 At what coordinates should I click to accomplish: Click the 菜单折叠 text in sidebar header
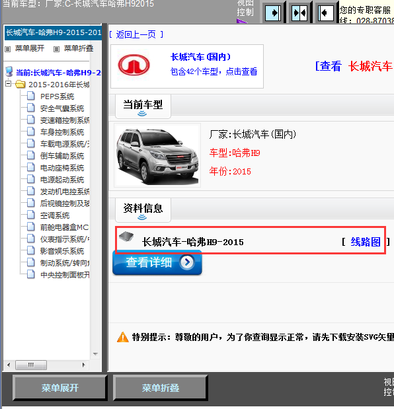point(79,48)
